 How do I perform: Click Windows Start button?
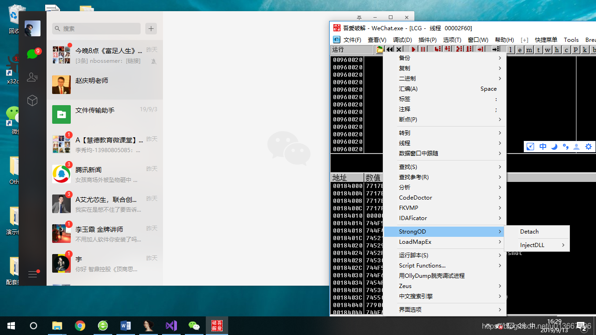point(11,326)
